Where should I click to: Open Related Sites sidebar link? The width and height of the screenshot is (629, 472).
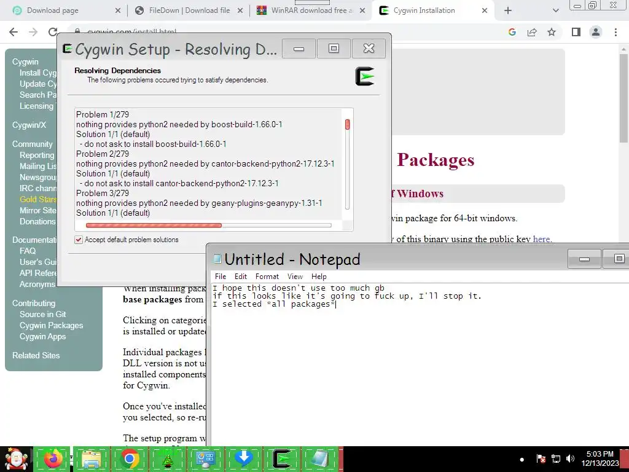[x=36, y=355]
